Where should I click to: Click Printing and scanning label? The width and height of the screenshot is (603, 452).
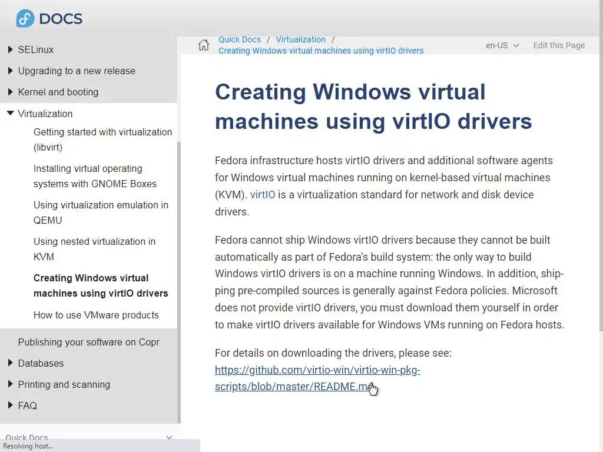(x=64, y=384)
